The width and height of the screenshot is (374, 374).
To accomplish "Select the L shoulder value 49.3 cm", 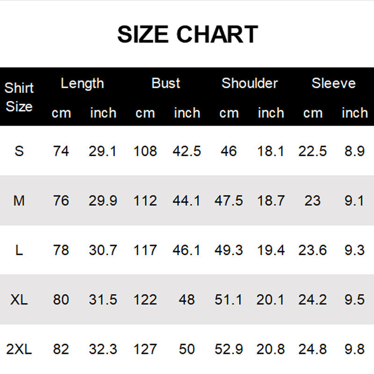I will (229, 250).
